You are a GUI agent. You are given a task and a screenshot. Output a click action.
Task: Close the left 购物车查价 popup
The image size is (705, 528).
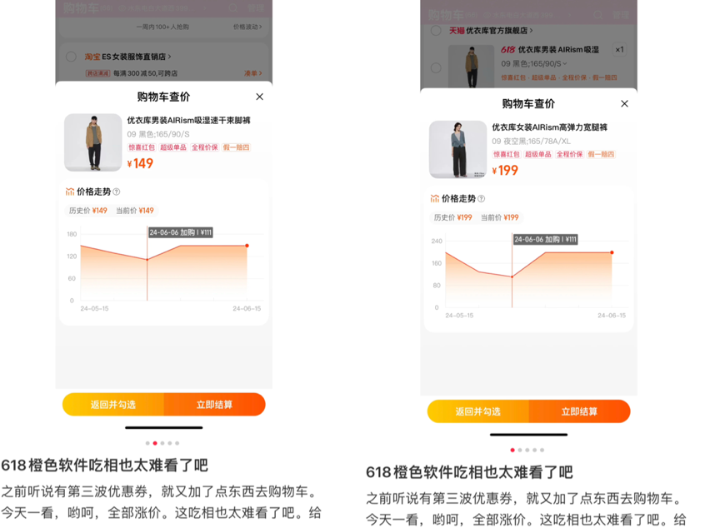(259, 97)
